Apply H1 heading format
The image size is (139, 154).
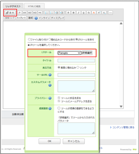[x=25, y=13]
